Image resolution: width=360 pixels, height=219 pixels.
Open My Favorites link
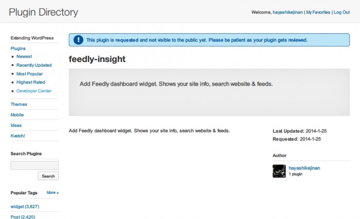click(318, 12)
